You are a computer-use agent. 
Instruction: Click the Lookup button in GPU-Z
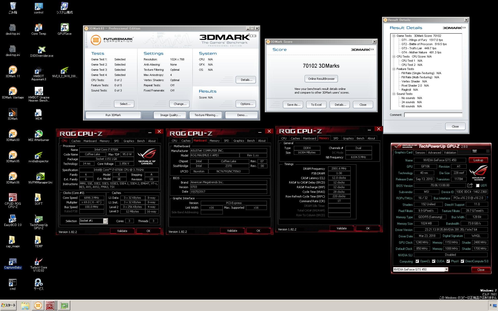point(478,160)
